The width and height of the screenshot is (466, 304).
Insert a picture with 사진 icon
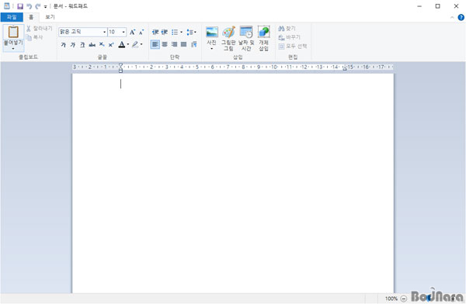click(x=212, y=32)
